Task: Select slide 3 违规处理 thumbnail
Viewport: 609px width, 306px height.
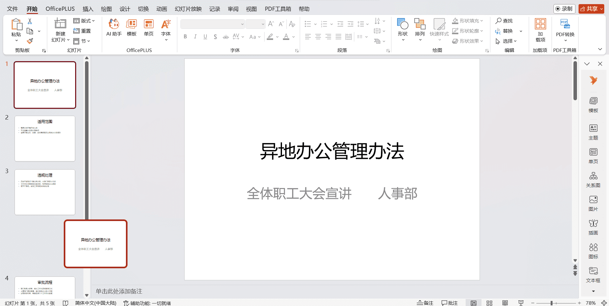Action: [x=45, y=192]
